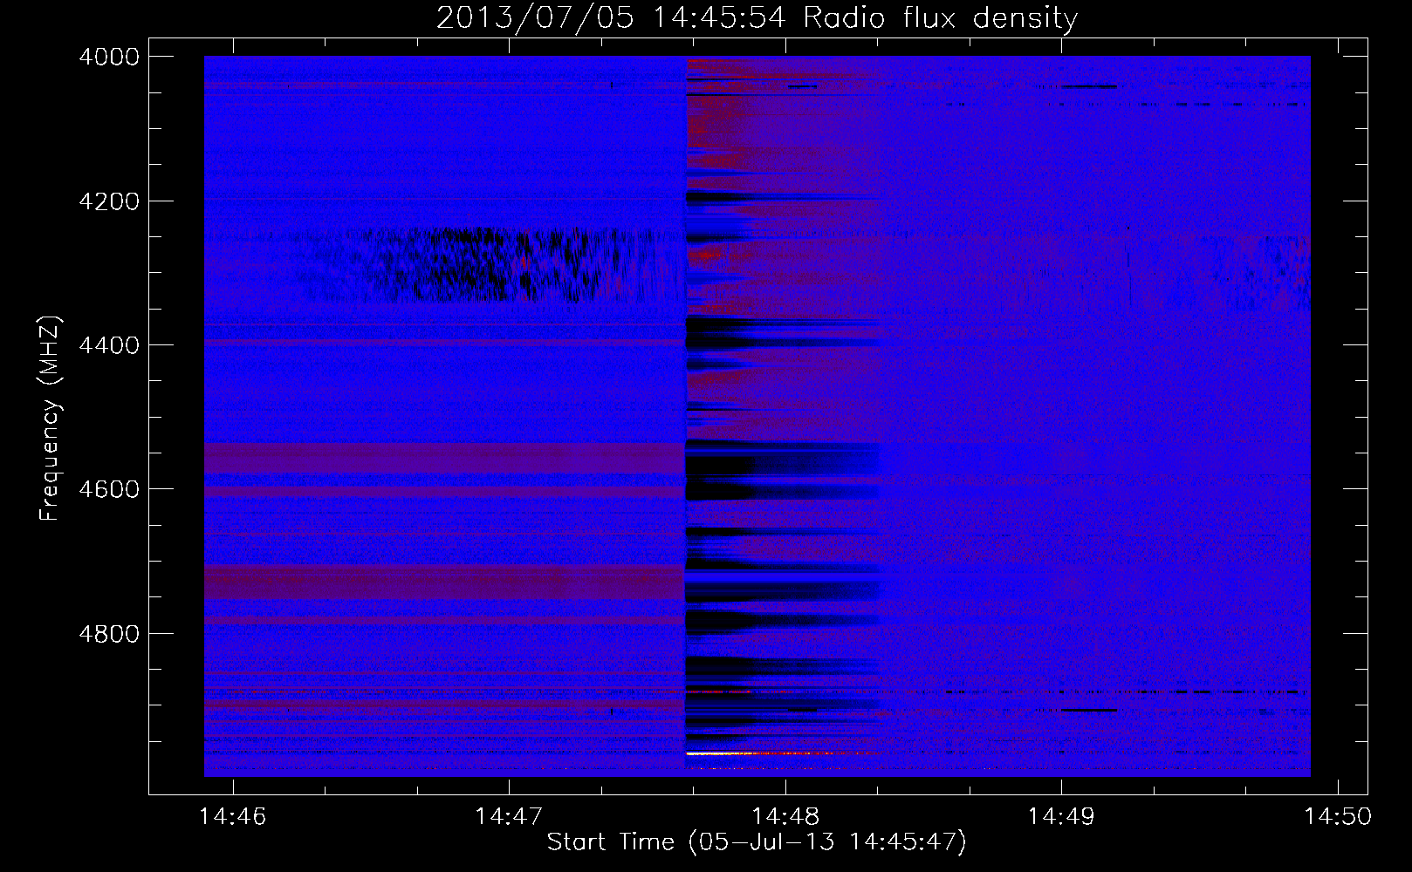This screenshot has height=872, width=1412.
Task: Click the 'Start Time (05-Jul-13 14:45:47)' axis title
Action: click(757, 842)
